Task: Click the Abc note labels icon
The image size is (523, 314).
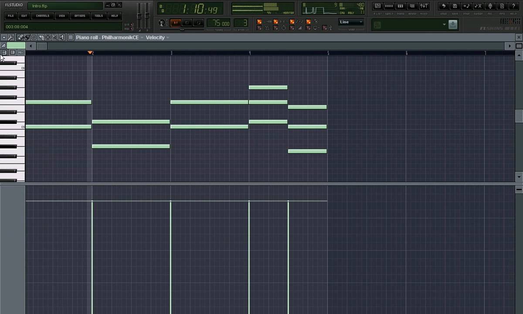Action: [21, 52]
